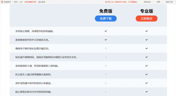This screenshot has width=176, height=96.
Task: Click free-version X mark for 阻止黑客远程访问 row
Action: [106, 92]
